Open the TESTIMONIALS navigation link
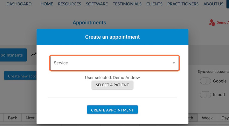This screenshot has height=126, width=229. click(x=127, y=4)
